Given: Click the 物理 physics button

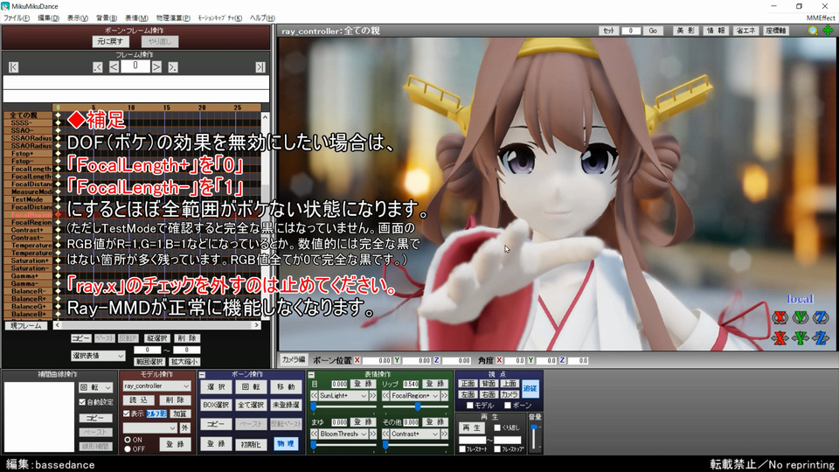Looking at the screenshot, I should click(x=286, y=444).
